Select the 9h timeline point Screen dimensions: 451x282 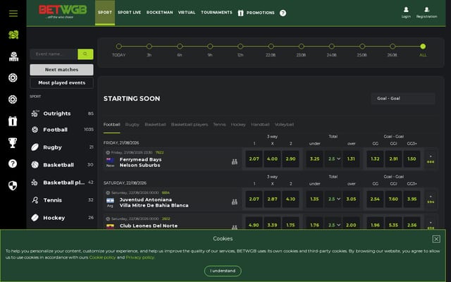coord(210,47)
